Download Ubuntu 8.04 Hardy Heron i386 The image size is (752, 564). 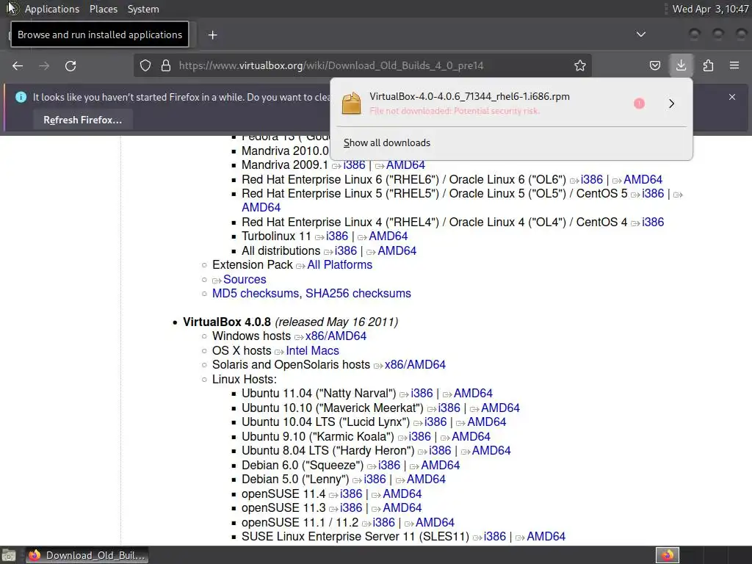[x=440, y=450]
